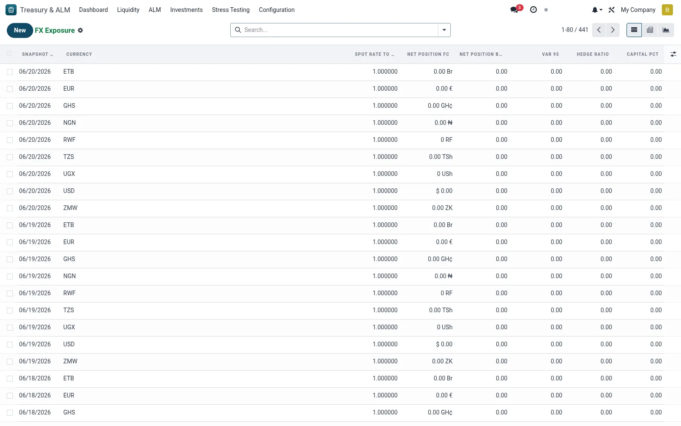681x426 pixels.
Task: Select the list view icon
Action: point(634,30)
